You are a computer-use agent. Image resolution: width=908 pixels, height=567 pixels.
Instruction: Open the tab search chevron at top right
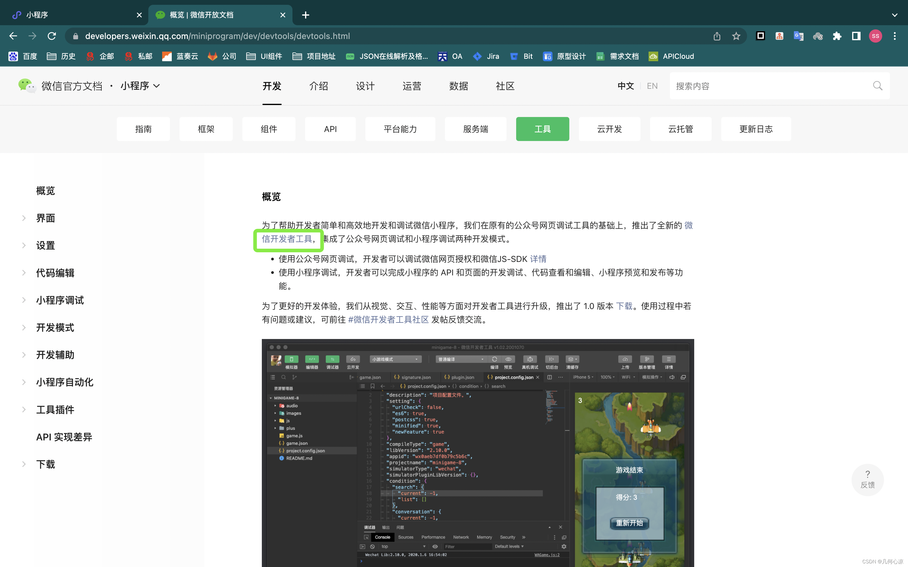(894, 15)
